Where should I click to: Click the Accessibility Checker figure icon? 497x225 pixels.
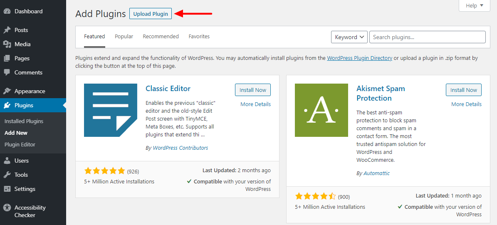coord(7,208)
